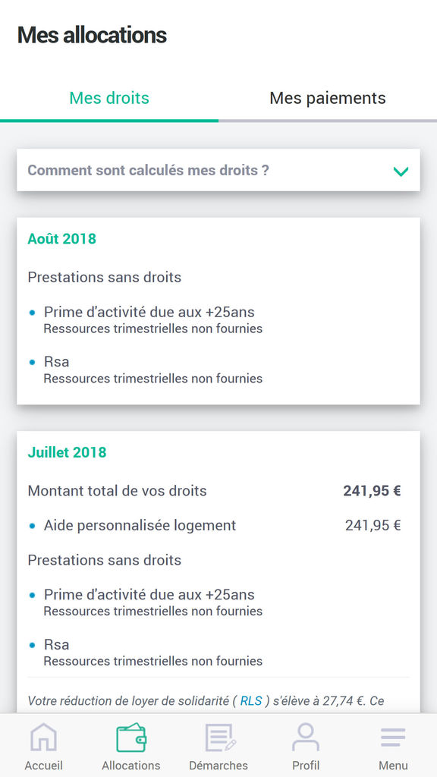The image size is (437, 777).
Task: Open the hamburger Menu icon
Action: 393,738
